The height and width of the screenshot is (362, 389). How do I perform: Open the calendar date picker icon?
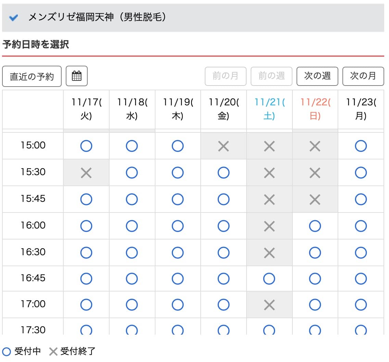coord(77,76)
